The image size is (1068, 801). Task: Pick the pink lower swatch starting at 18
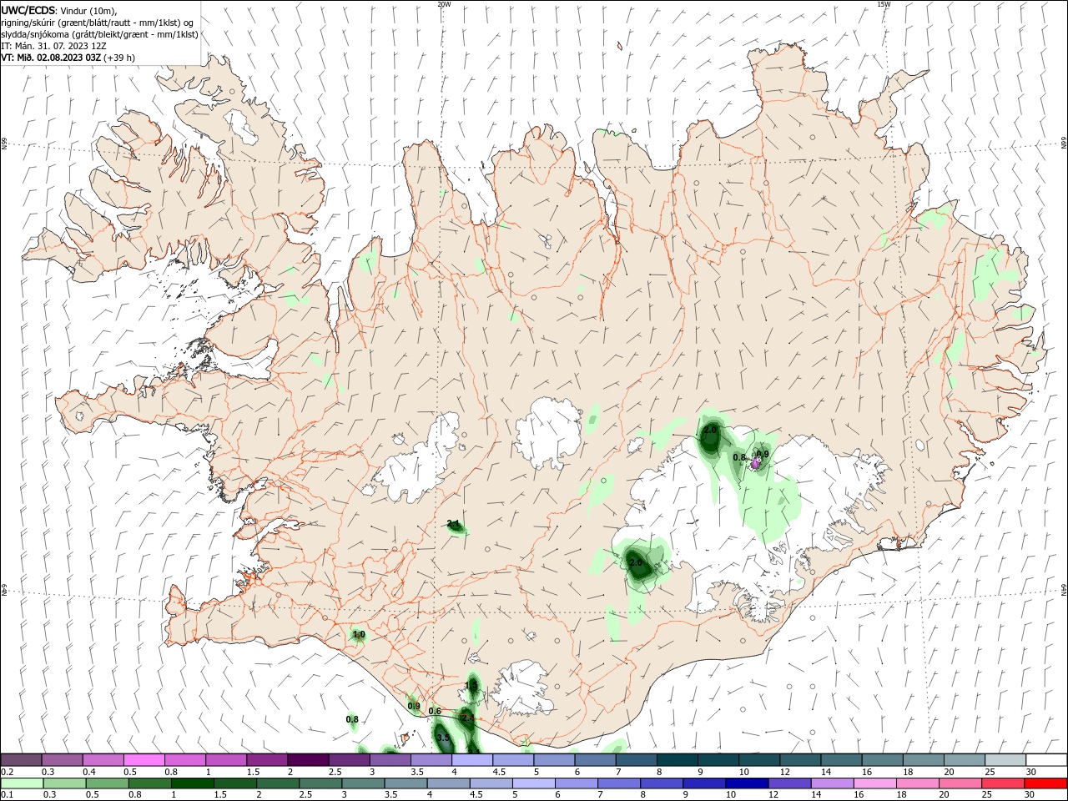(918, 783)
